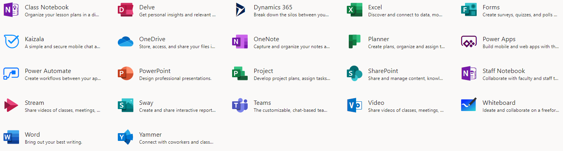Open the Video app icon
Image resolution: width=563 pixels, height=151 pixels.
click(x=354, y=106)
